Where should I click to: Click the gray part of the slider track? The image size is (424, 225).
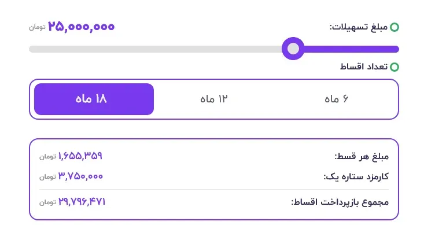point(156,49)
